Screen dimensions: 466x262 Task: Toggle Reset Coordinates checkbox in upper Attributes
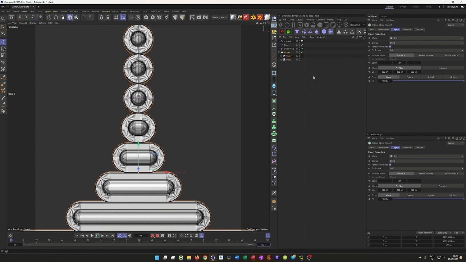click(390, 47)
